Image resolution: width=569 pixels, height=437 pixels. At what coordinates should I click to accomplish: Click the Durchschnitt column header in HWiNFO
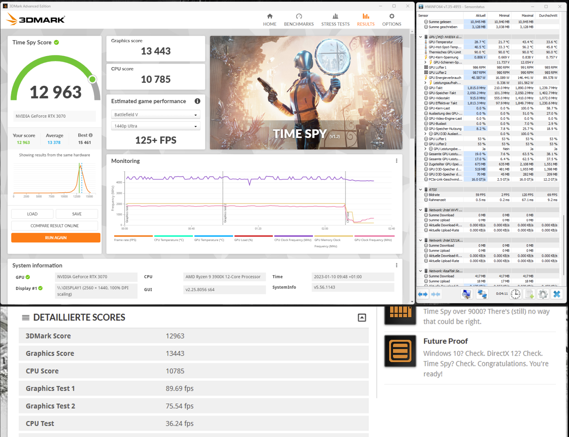tap(548, 16)
